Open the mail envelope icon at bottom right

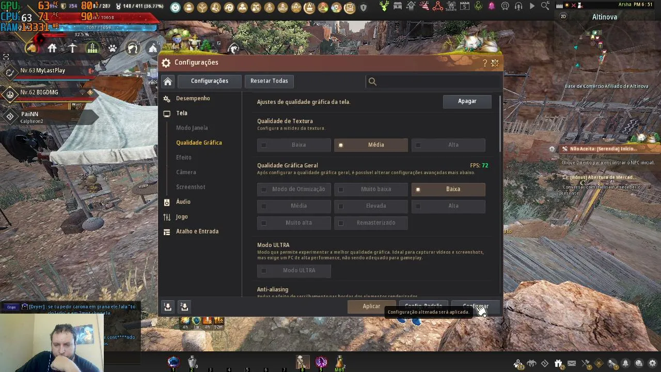coord(572,363)
